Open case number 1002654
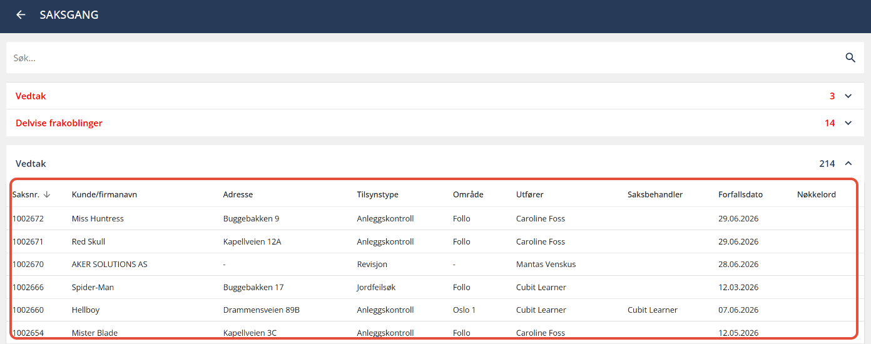Viewport: 871px width, 344px height. [x=28, y=333]
